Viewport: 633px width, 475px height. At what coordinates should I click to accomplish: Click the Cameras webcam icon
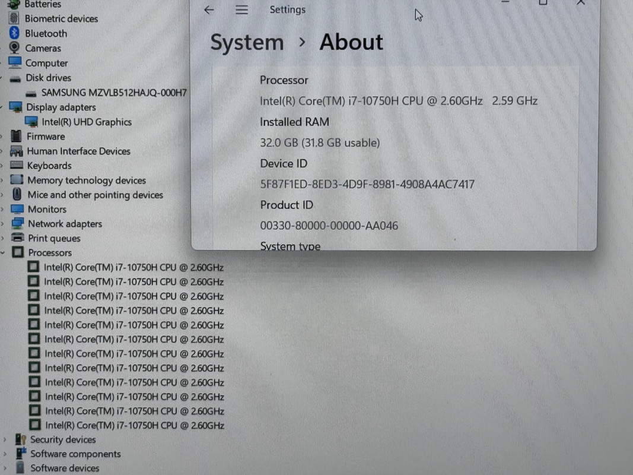(14, 47)
